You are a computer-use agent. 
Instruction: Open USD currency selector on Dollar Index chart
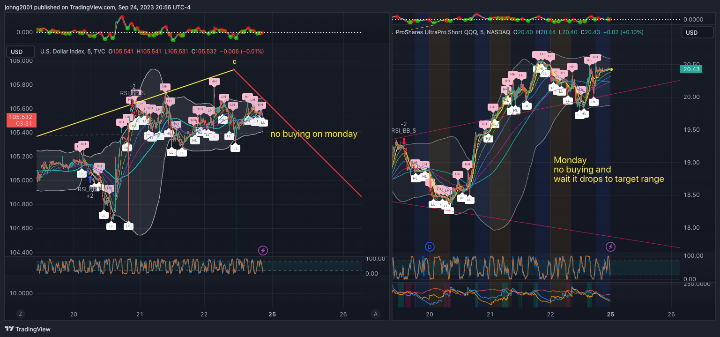21,52
